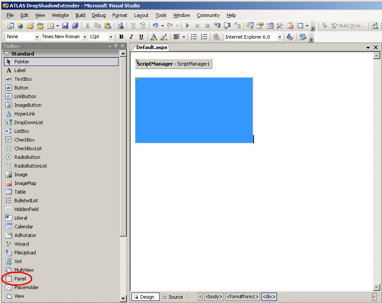Toggle Underline formatting
Viewport: 382px width, 303px height.
[141, 37]
